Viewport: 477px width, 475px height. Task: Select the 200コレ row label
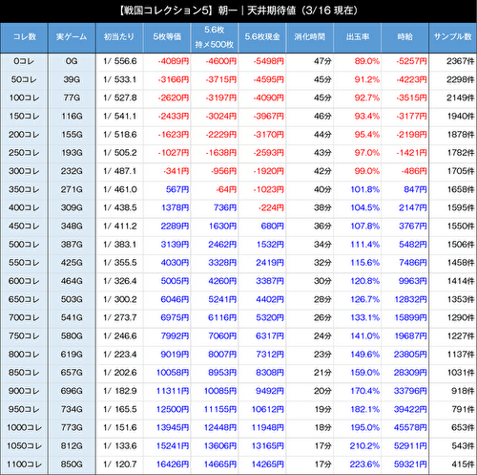[24, 135]
